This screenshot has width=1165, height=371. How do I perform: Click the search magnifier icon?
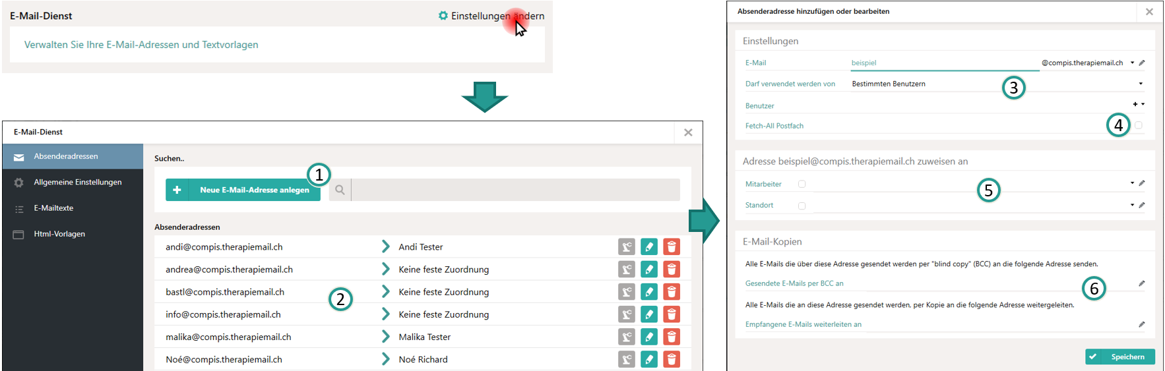(340, 190)
